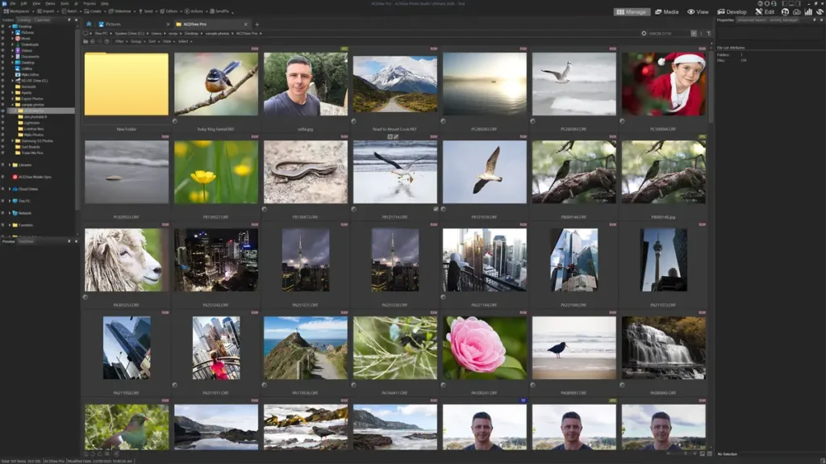Switch to Activity Manager tab

click(783, 20)
